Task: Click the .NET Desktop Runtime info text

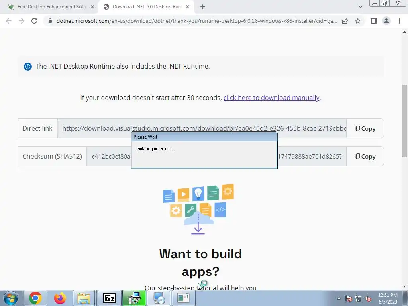Action: (123, 67)
